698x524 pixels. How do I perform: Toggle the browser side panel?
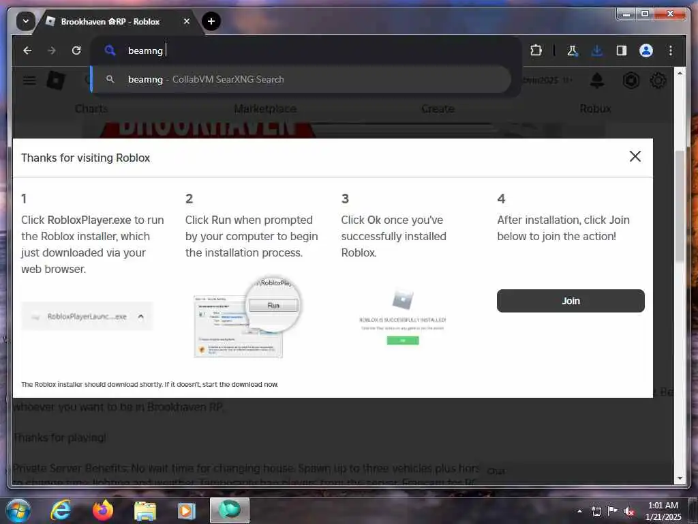[x=622, y=50]
